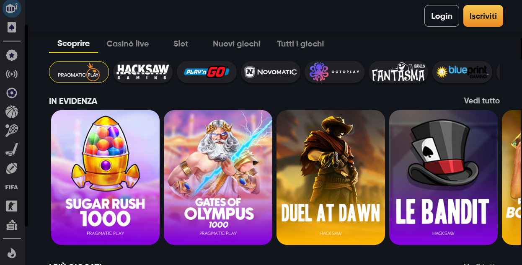Launch the Duel at Dawn game thumbnail
This screenshot has width=522, height=265.
click(x=331, y=178)
